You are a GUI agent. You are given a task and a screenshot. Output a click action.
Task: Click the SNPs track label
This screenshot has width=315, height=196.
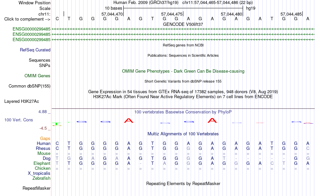(x=45, y=65)
